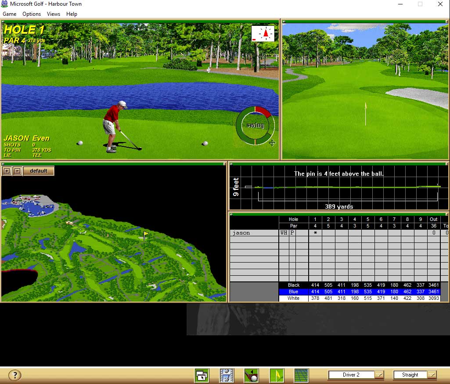Minimize the Microsoft Golf window
Viewport: 450px width, 384px height.
(x=400, y=4)
